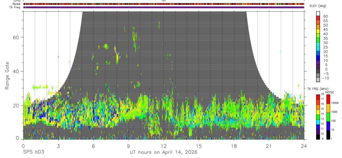Click the x-axis tick label '9'

[x=128, y=146]
